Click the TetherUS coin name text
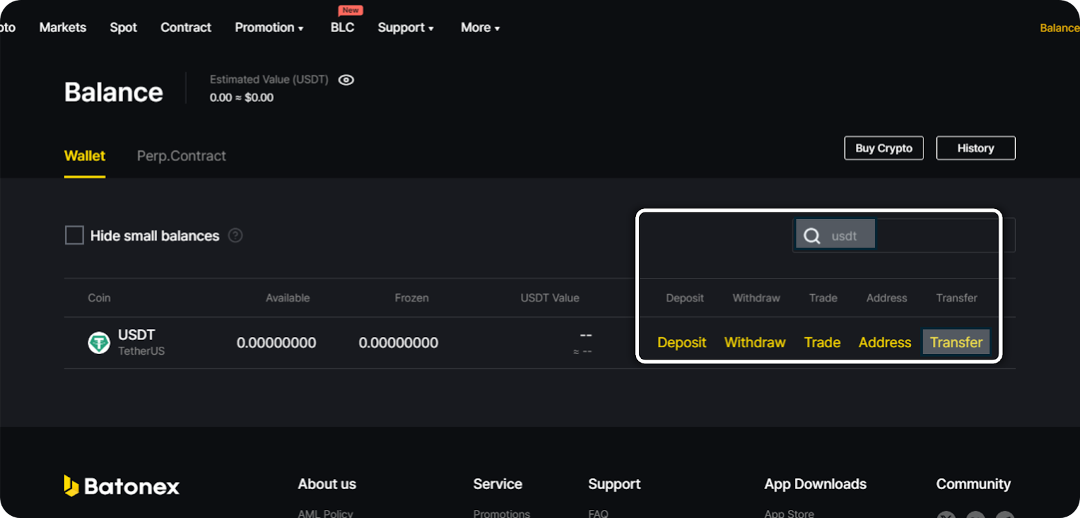Screen dimensions: 1080x518 (141, 351)
